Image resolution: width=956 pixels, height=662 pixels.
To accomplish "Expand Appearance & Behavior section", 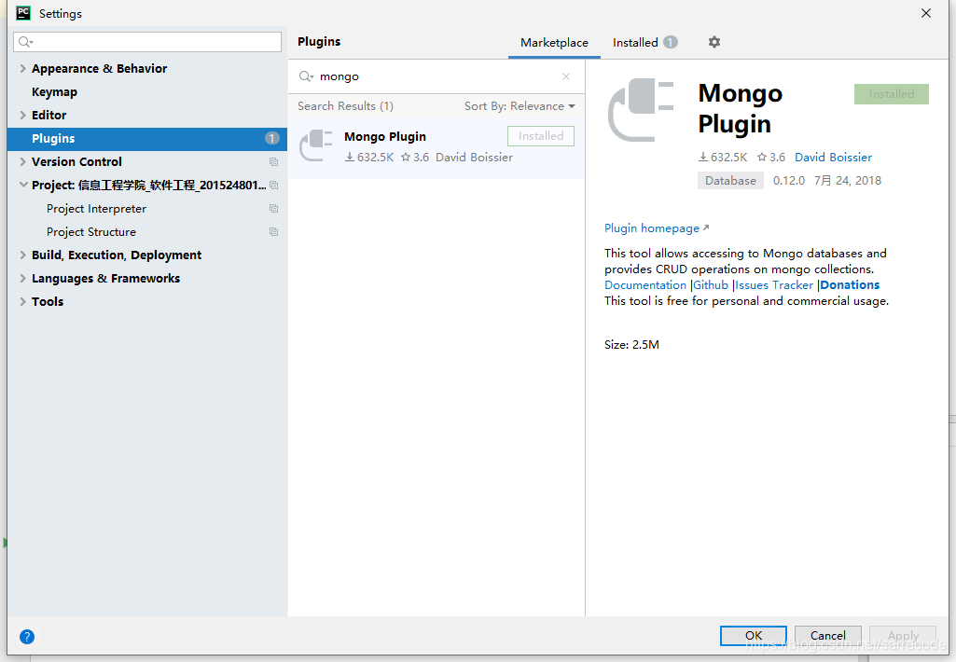I will pos(22,68).
